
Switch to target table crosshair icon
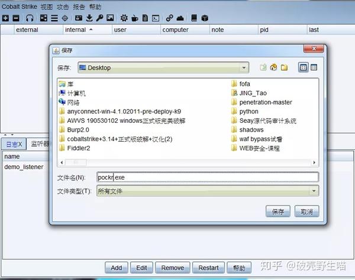[65, 18]
